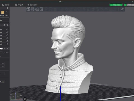134x101 pixels.
Task: Click the compare presets icon
Action: 7,49
